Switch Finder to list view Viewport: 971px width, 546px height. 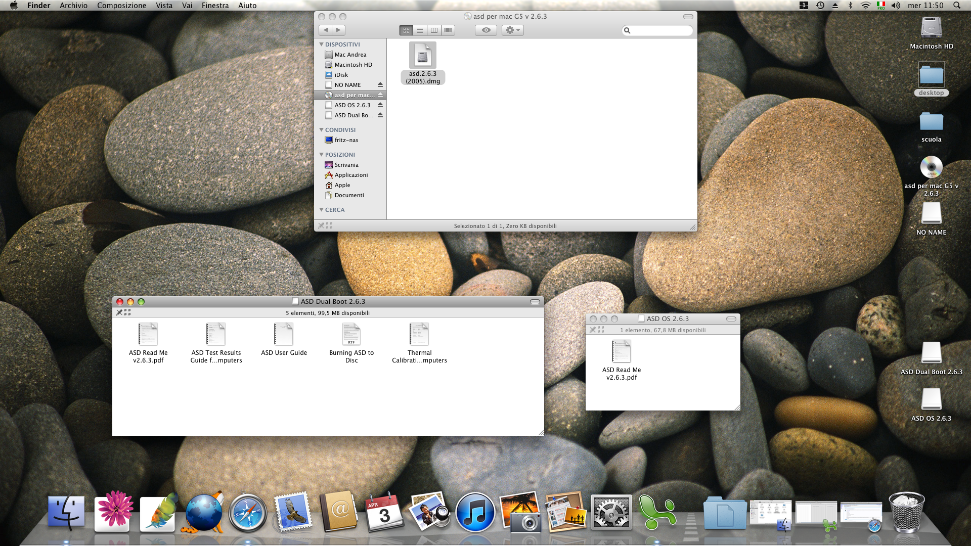coord(420,30)
